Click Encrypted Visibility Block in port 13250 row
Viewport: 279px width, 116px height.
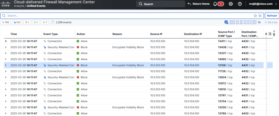coord(128,107)
